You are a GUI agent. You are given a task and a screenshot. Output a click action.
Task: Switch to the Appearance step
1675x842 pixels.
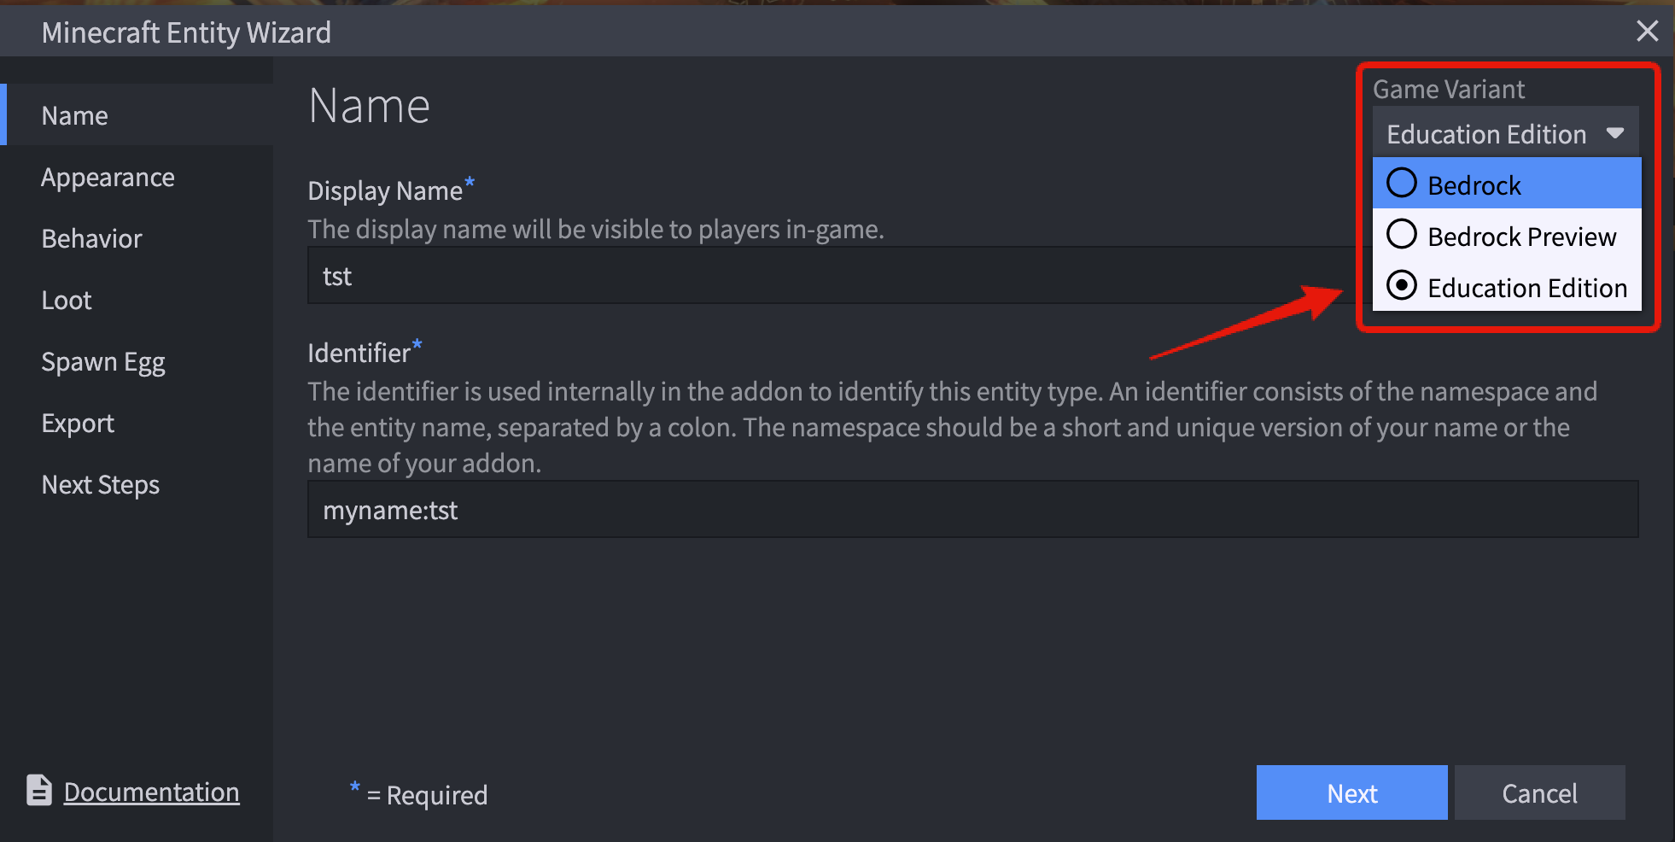pyautogui.click(x=108, y=177)
